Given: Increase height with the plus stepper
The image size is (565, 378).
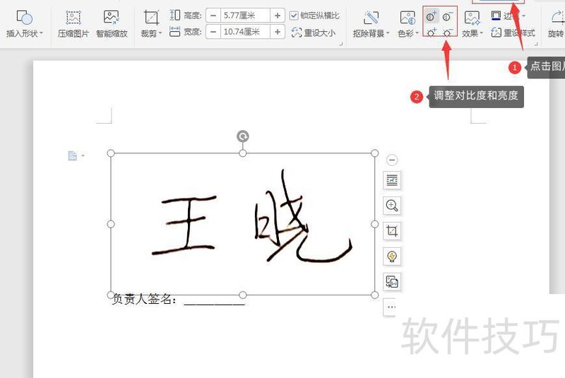Looking at the screenshot, I should (278, 16).
